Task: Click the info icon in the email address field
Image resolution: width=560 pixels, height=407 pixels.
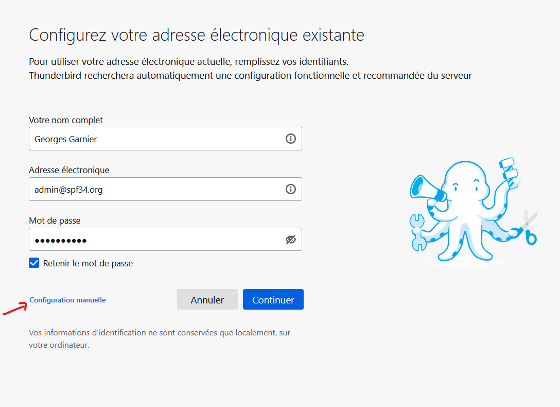Action: [291, 189]
